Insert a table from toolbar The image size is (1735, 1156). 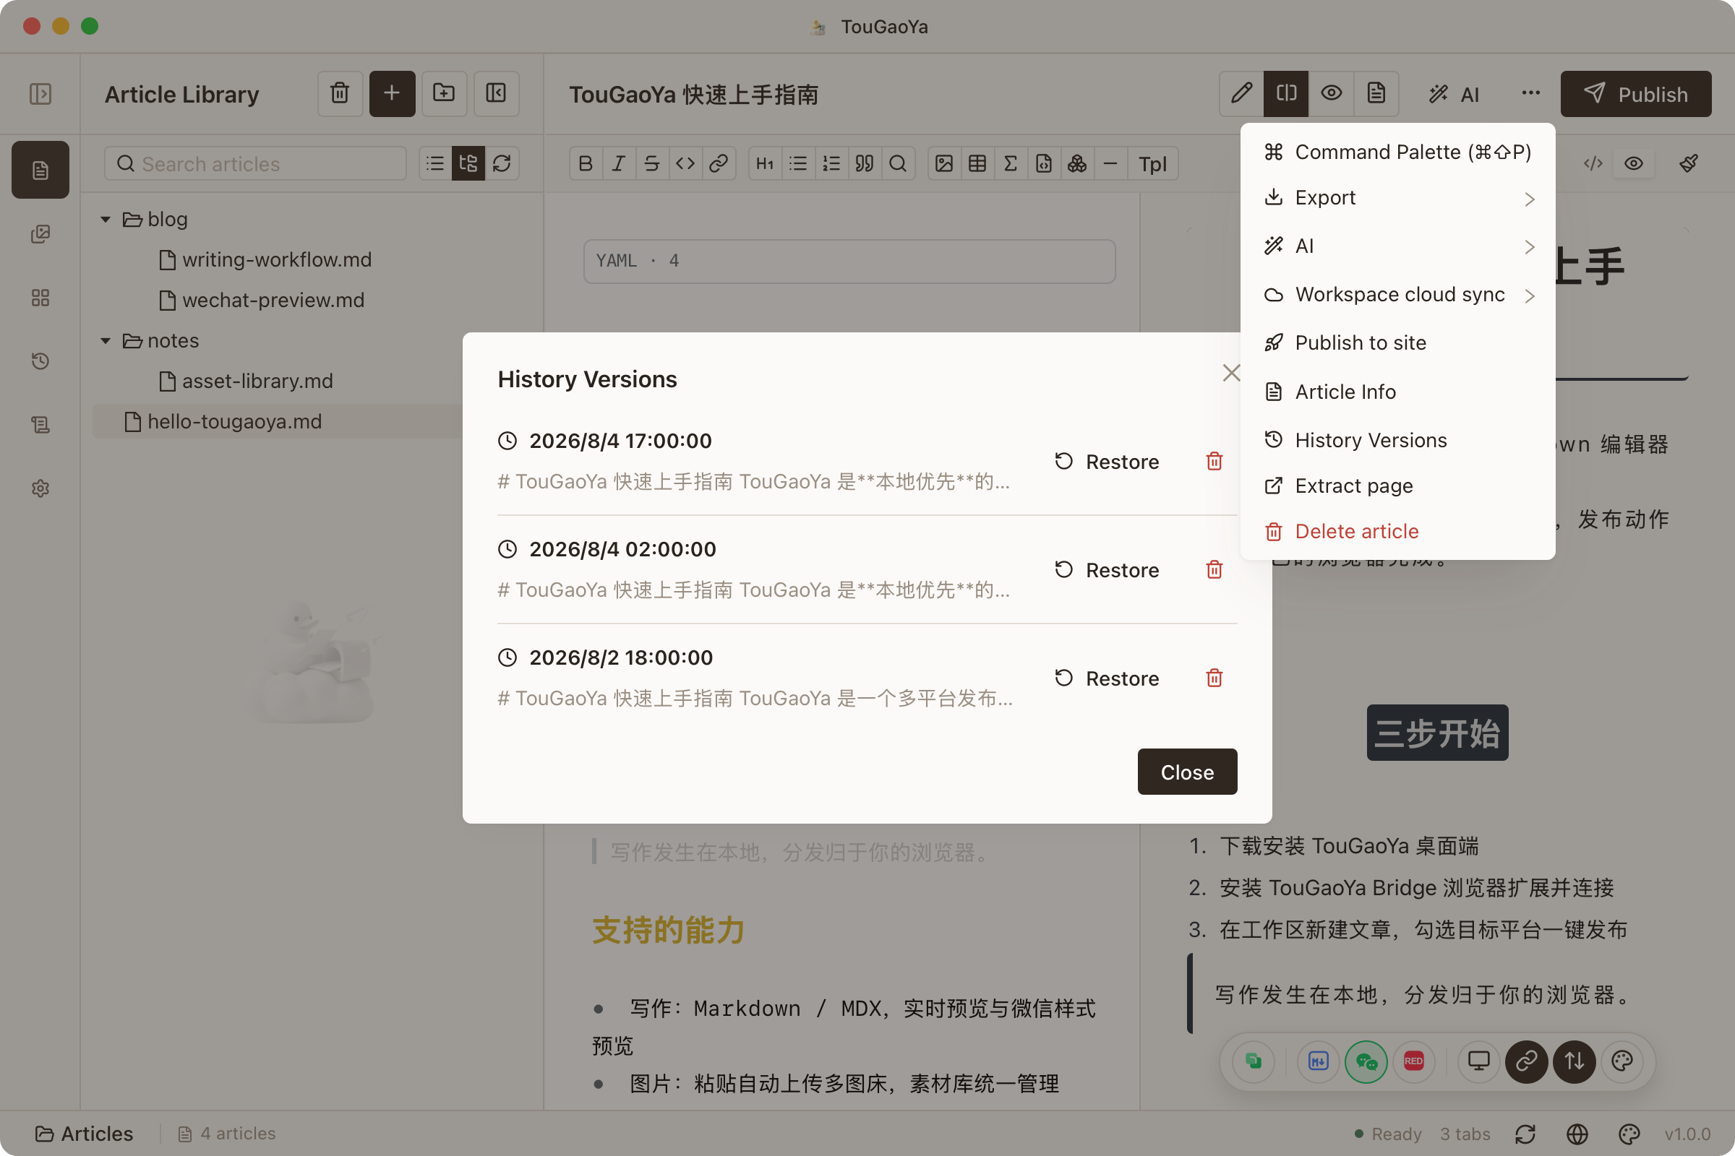click(x=977, y=164)
